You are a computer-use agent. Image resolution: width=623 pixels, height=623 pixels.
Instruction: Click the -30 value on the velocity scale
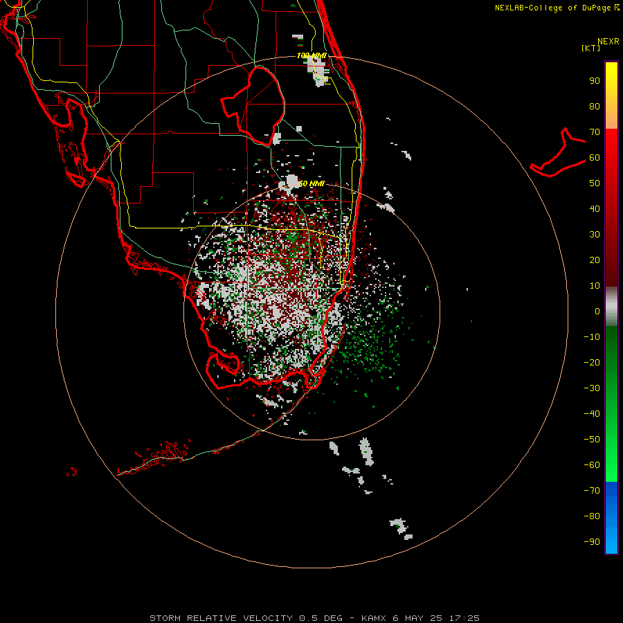[x=592, y=388]
